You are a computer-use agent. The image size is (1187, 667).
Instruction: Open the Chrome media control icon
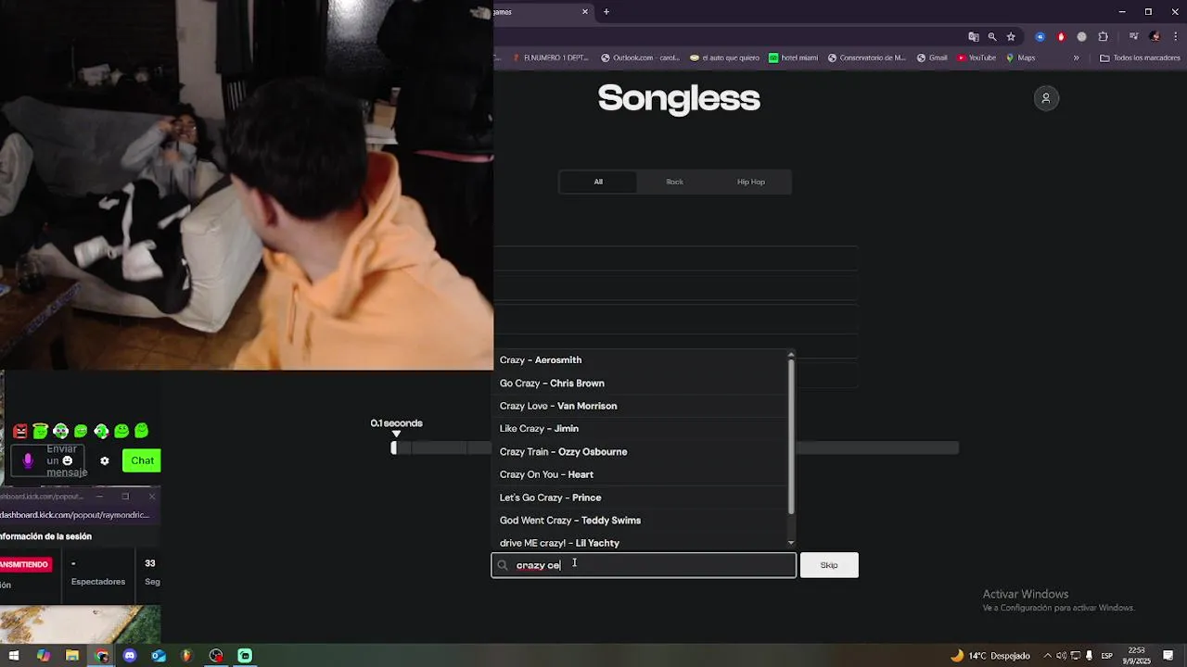[1134, 37]
